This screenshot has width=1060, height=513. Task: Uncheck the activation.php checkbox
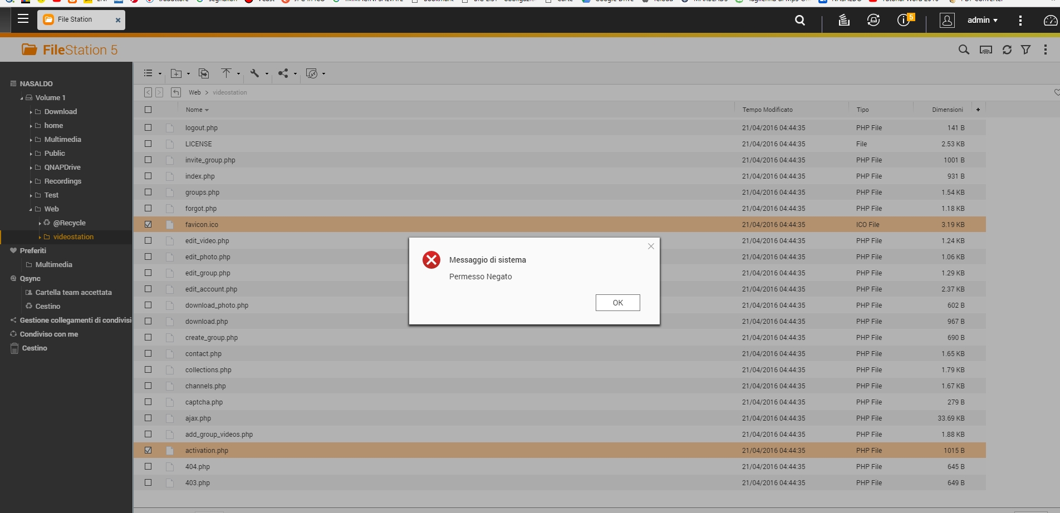coord(148,451)
